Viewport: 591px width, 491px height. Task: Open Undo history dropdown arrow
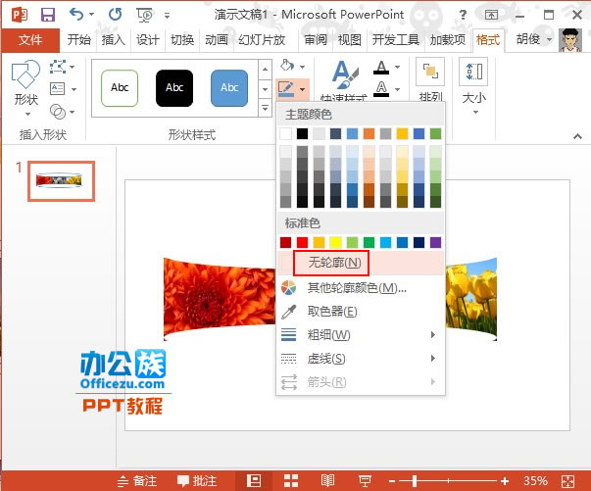pyautogui.click(x=91, y=15)
